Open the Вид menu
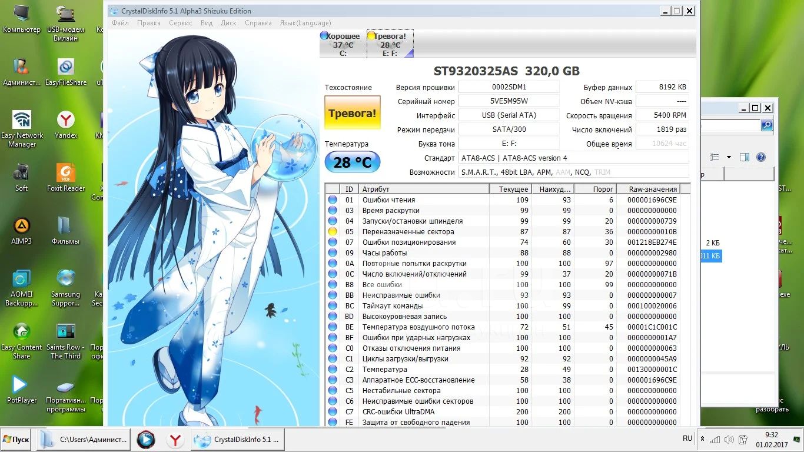The image size is (804, 452). 206,23
